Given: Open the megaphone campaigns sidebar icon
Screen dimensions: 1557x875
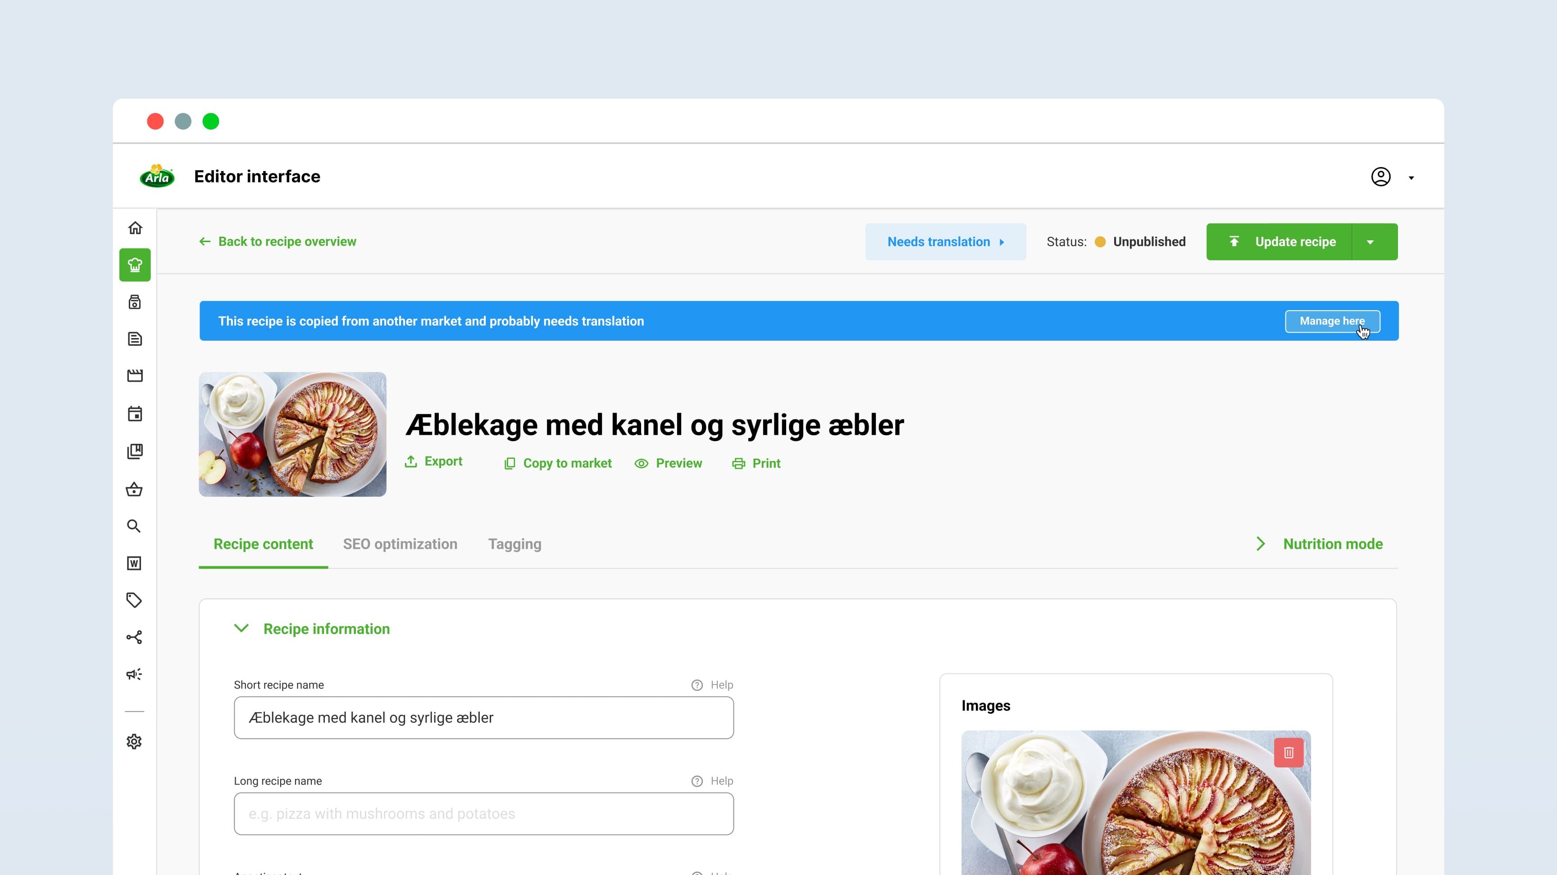Looking at the screenshot, I should pos(134,674).
